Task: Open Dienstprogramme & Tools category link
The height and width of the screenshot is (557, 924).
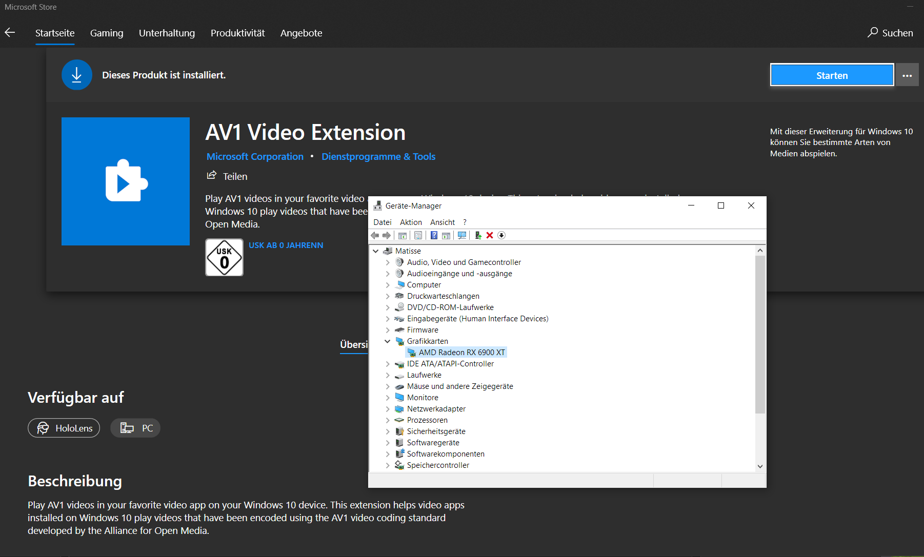Action: (378, 156)
